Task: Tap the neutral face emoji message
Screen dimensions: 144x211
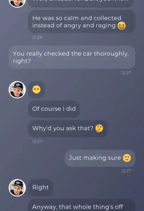Action: click(x=36, y=90)
